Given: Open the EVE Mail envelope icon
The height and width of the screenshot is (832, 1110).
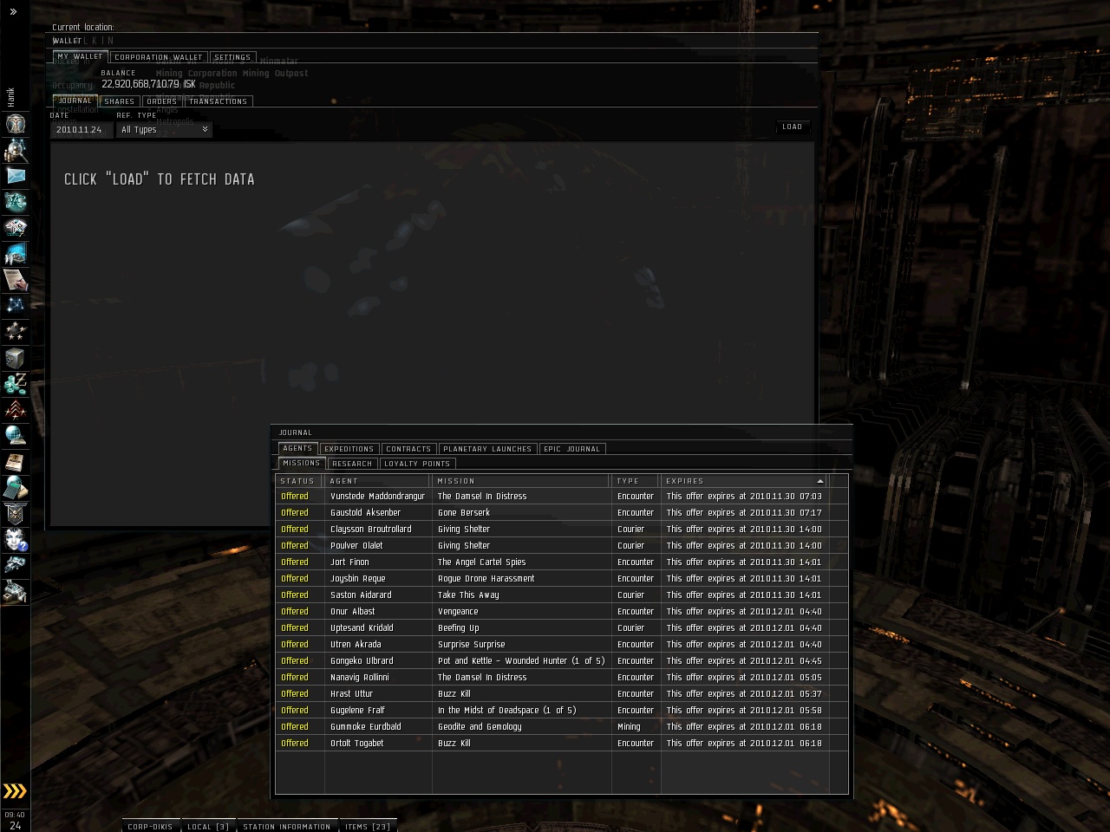Looking at the screenshot, I should pyautogui.click(x=16, y=176).
